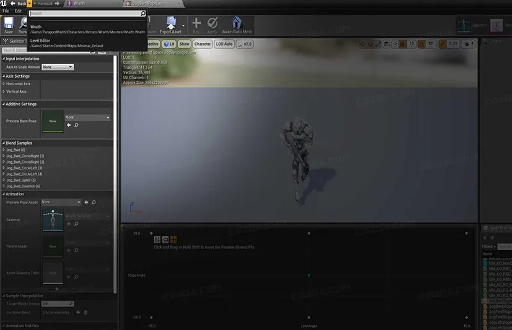
Task: Open grid snap value 10 dropdown
Action: coord(412,44)
